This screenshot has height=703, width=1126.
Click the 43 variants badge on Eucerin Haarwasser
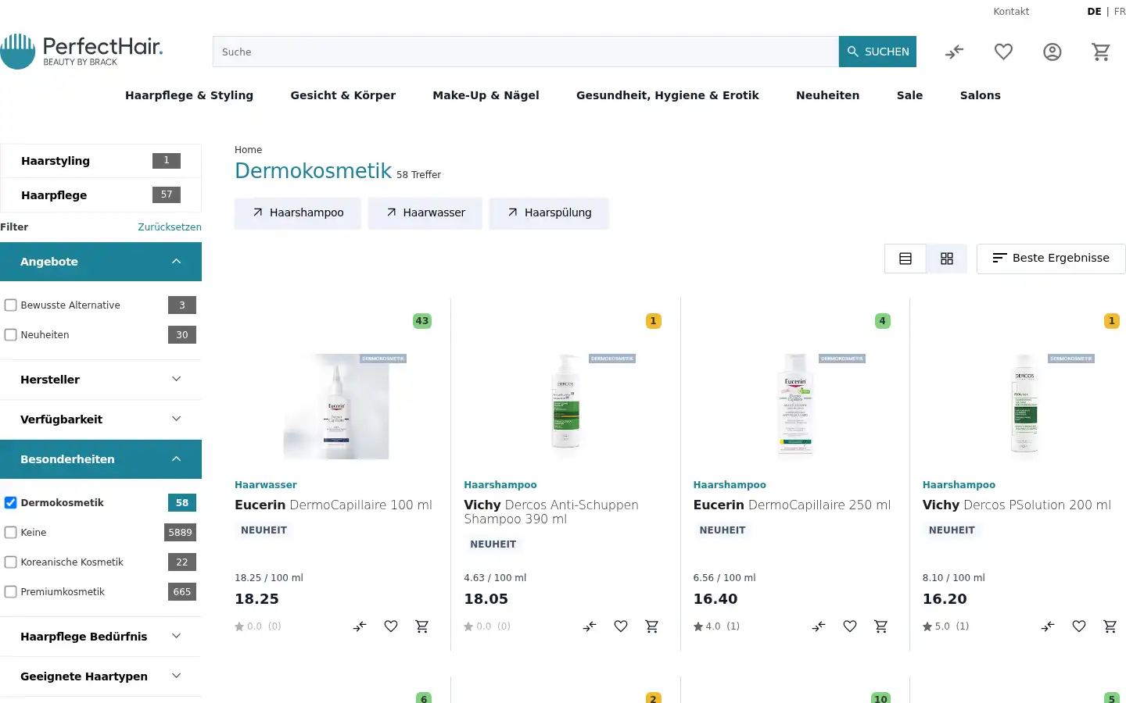pos(422,321)
